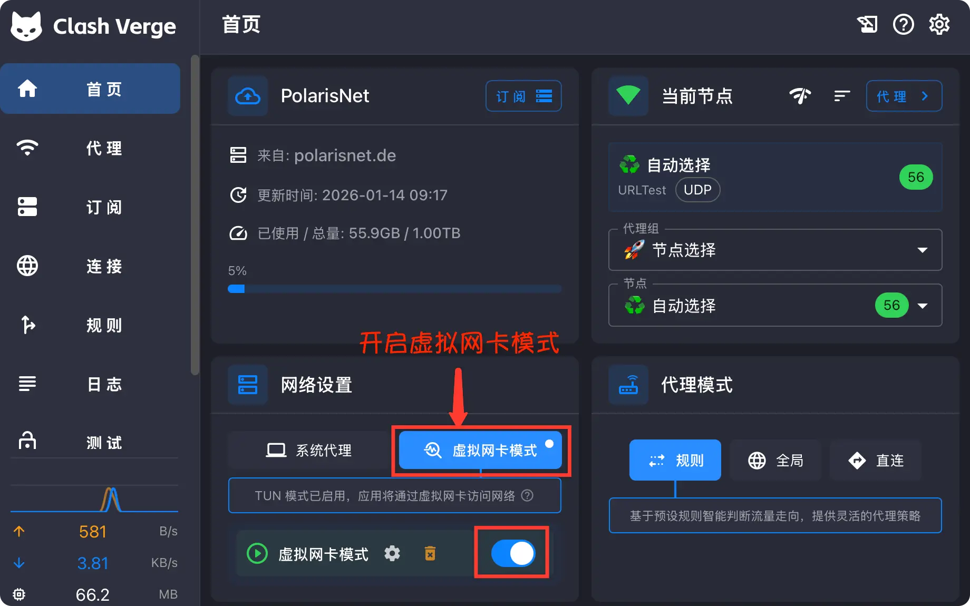Click the 订阅 button beside PolarisNet
Viewport: 970px width, 606px height.
[x=523, y=96]
